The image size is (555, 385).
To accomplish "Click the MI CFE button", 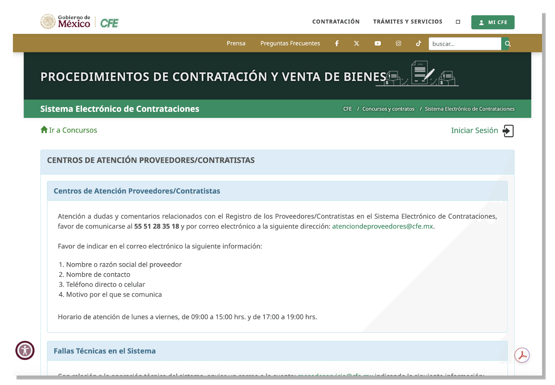I will [493, 22].
